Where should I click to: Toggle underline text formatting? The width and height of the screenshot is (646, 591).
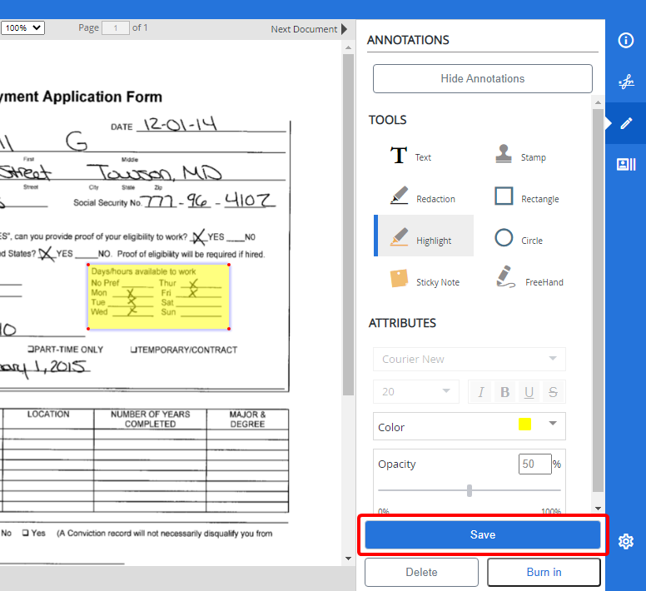529,391
